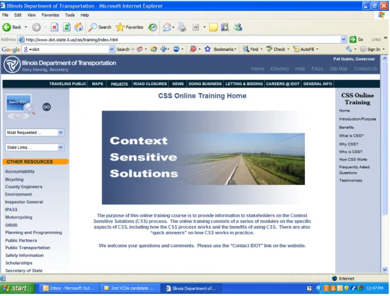Open Favorites star in IE toolbar

129,27
